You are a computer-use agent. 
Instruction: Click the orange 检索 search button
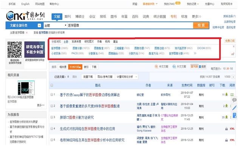tap(201, 25)
